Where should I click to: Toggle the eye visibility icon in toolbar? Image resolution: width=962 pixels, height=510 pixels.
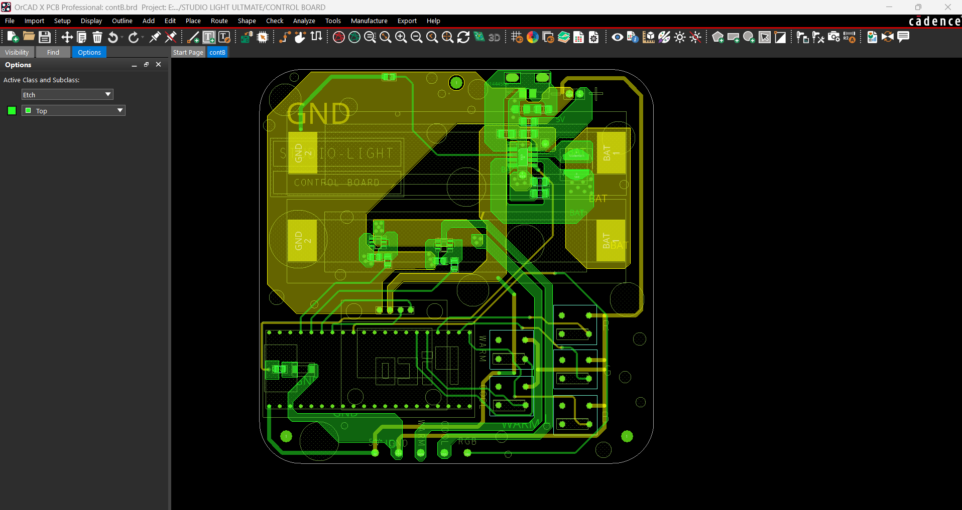(618, 37)
